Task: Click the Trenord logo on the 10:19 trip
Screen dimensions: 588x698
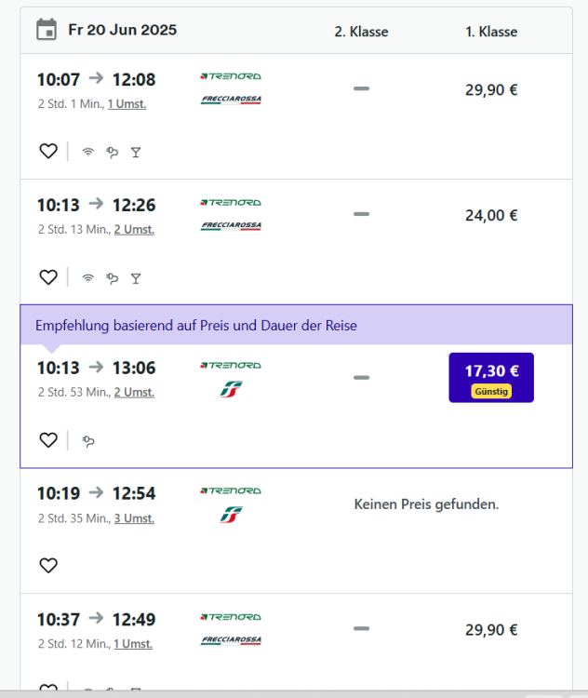Action: pos(231,490)
